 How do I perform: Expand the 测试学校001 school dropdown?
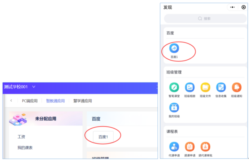[x=34, y=87]
